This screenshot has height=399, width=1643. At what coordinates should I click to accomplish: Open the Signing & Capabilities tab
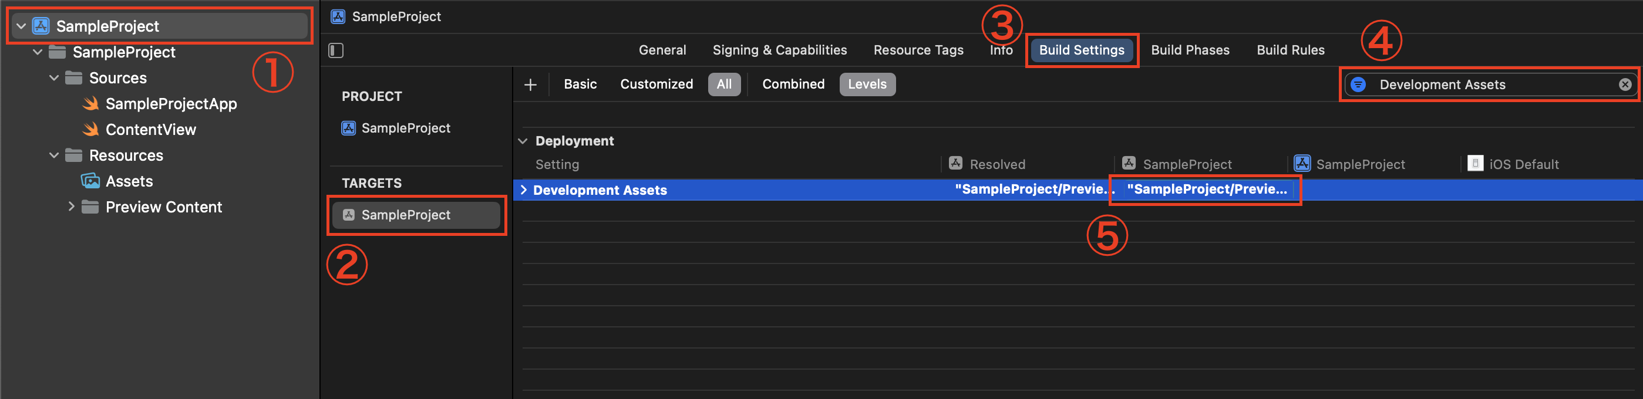coord(779,50)
